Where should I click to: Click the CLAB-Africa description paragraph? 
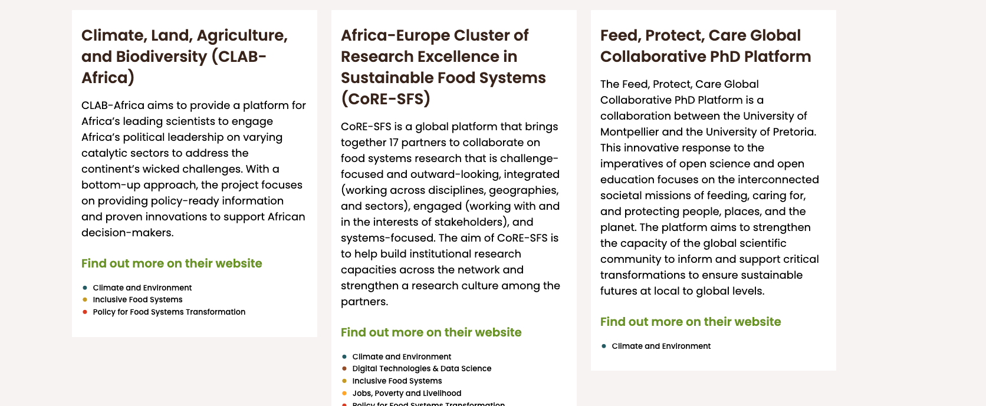193,169
